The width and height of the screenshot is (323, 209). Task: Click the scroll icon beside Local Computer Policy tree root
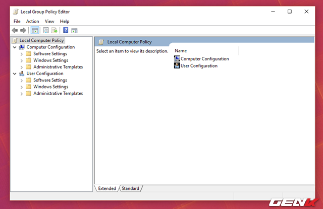(x=15, y=40)
